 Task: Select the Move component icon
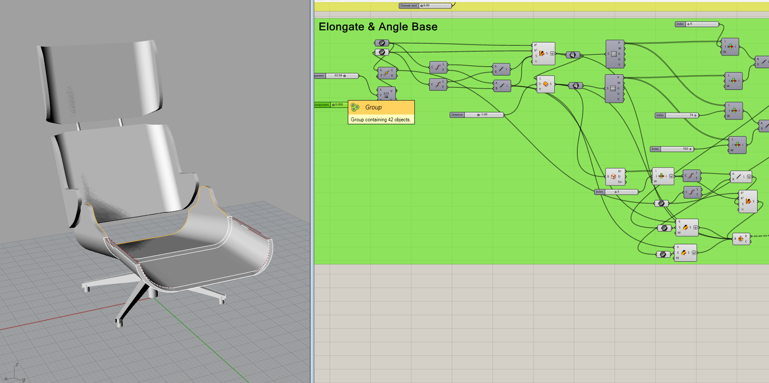point(386,73)
